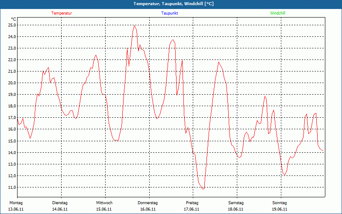Click the 14,0 y-axis value
342x214 pixels.
click(x=12, y=153)
